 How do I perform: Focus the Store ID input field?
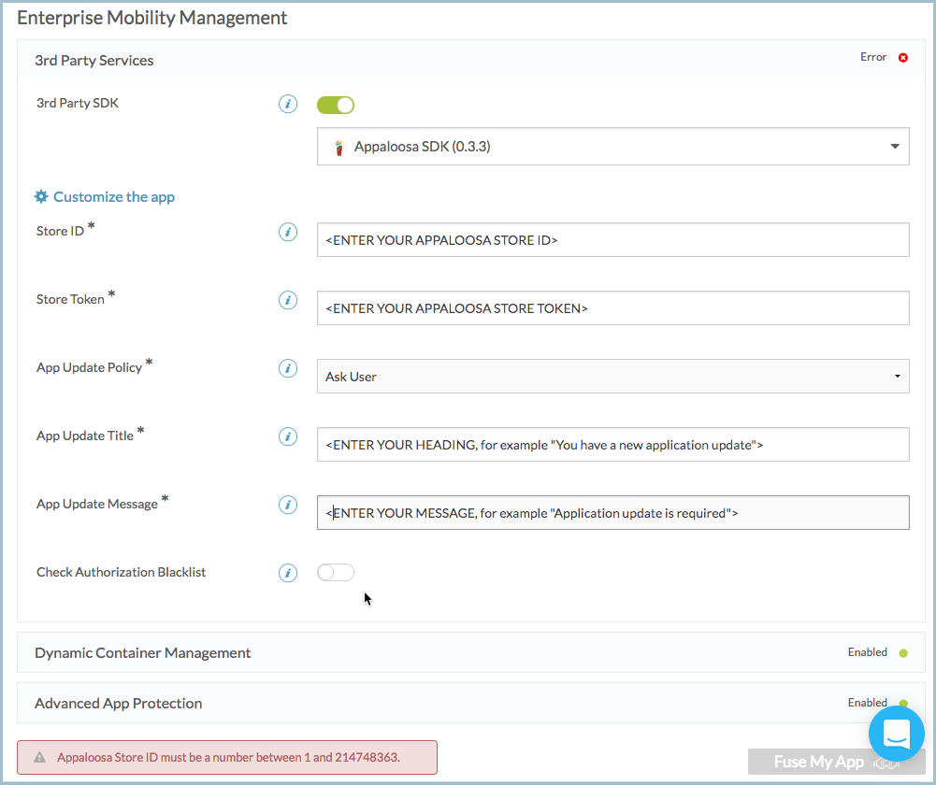(613, 240)
